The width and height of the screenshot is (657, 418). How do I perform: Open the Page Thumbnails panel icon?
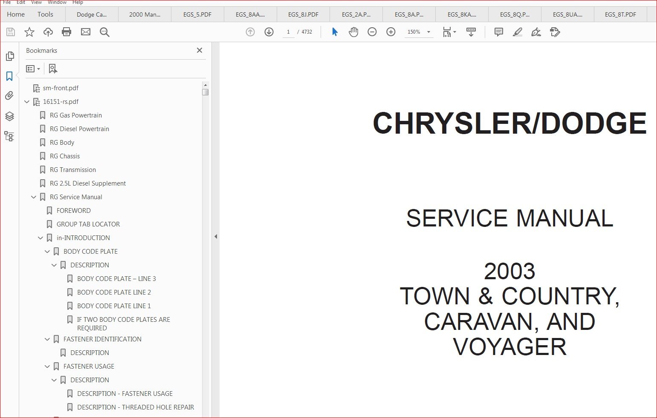(x=9, y=56)
